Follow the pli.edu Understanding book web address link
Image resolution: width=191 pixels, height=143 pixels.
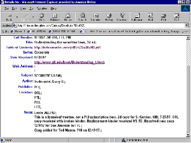click(x=69, y=62)
